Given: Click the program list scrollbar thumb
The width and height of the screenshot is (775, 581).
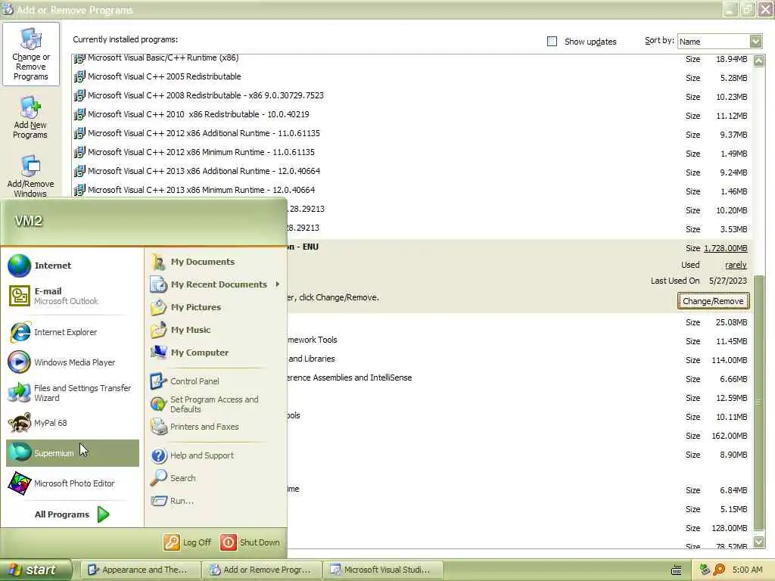Looking at the screenshot, I should pos(758,402).
